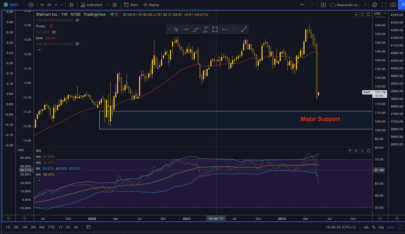Toggle the auto scale
The width and height of the screenshot is (405, 234).
(x=390, y=227)
